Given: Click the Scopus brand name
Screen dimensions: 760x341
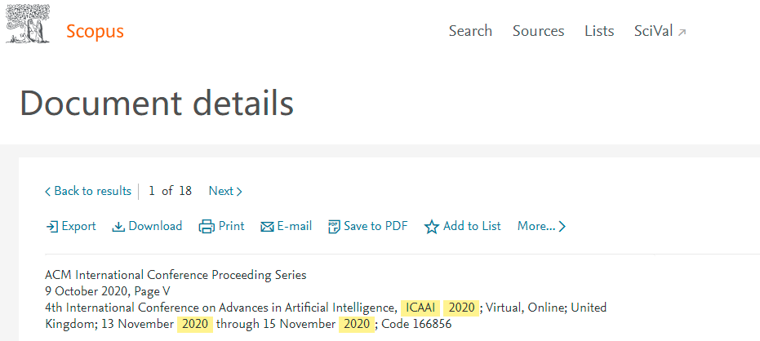Looking at the screenshot, I should click(95, 32).
